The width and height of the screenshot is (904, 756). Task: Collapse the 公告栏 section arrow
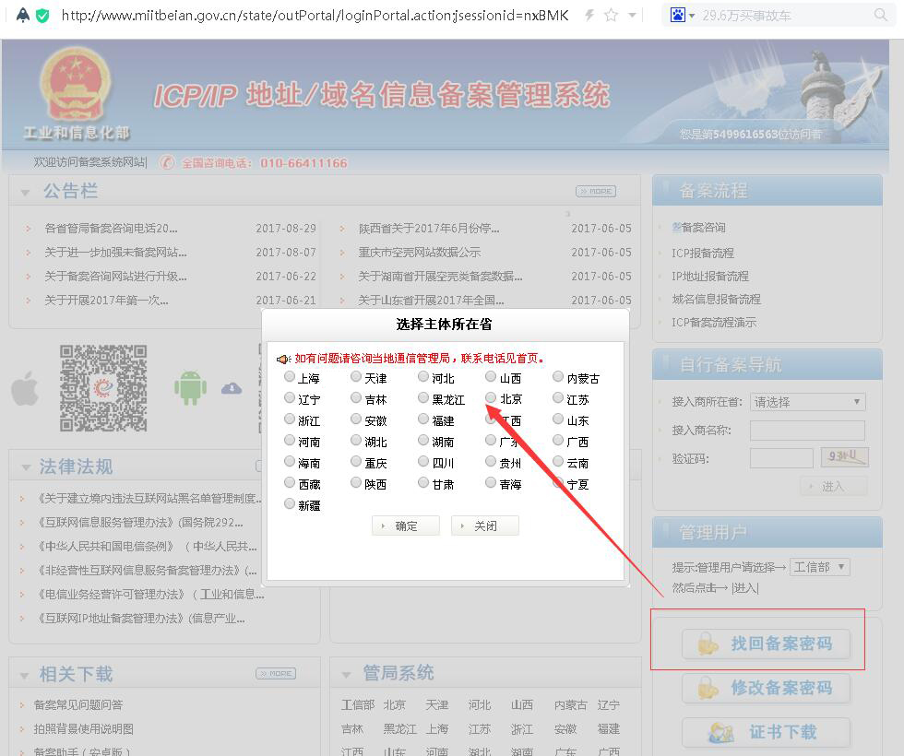(x=25, y=192)
